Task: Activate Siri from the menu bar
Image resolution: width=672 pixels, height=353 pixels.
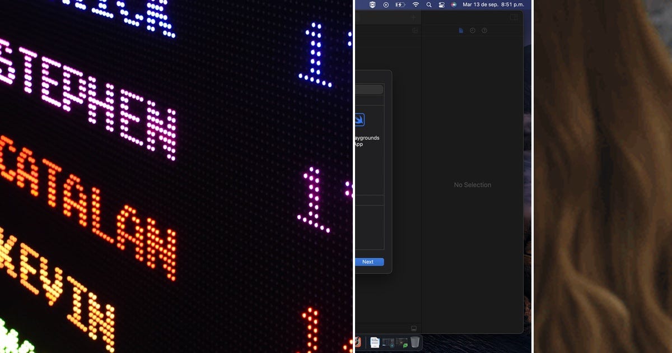Action: point(454,4)
